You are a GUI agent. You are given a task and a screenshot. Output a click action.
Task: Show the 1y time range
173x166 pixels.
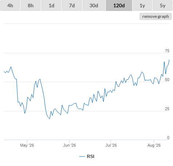point(142,5)
